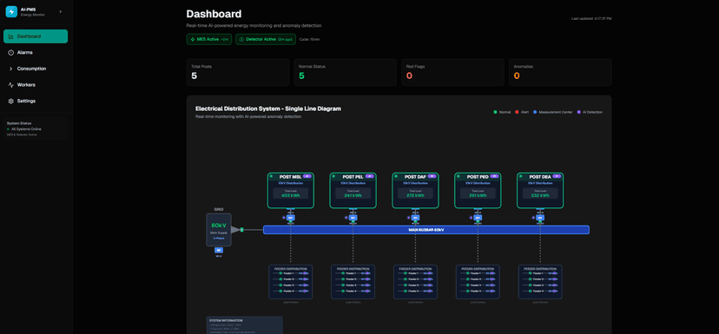The height and width of the screenshot is (334, 719).
Task: Click the Workers activity pulse icon
Action: 11,85
